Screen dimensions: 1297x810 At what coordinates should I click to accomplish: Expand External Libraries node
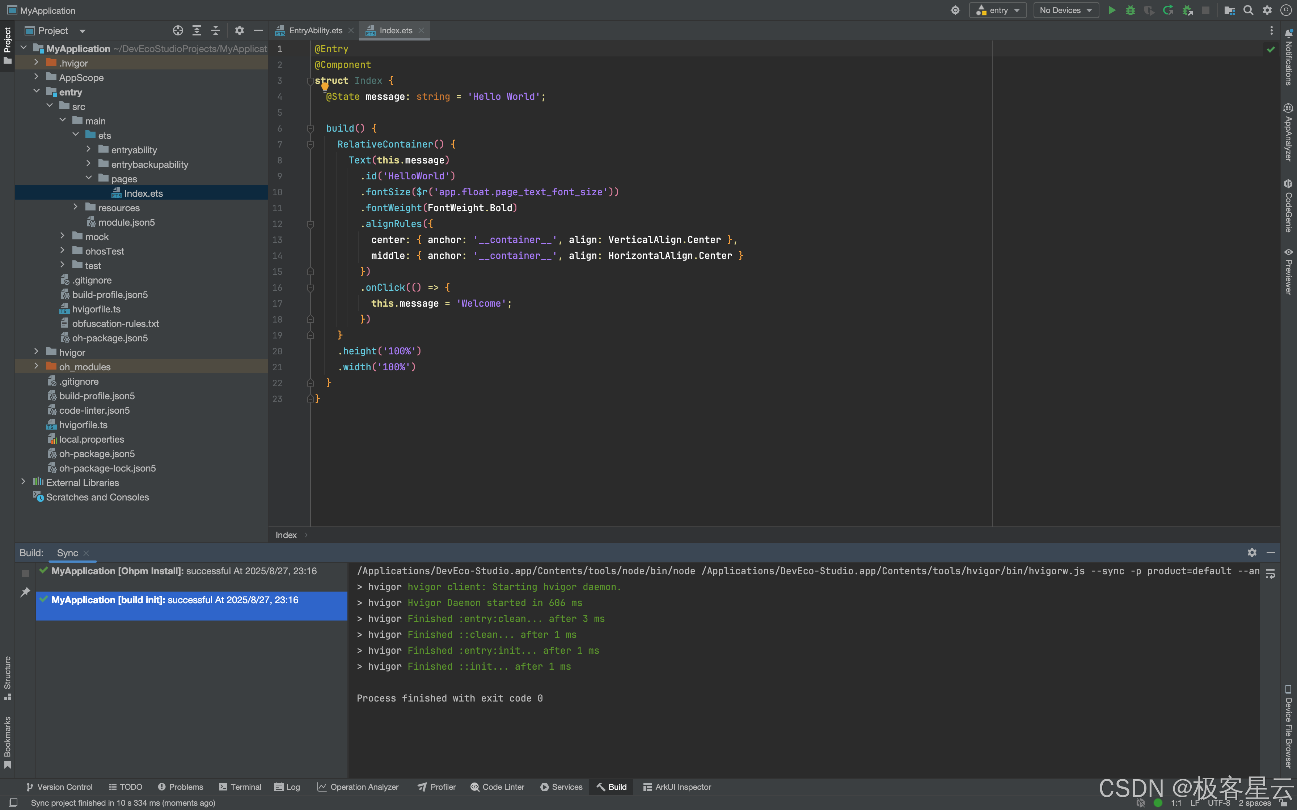click(x=23, y=482)
